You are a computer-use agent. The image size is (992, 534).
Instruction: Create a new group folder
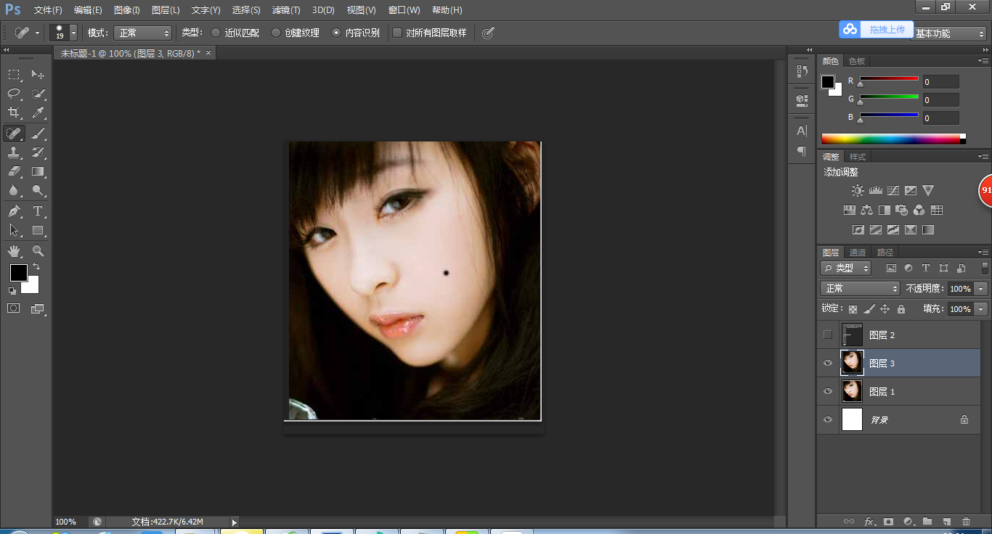click(927, 521)
